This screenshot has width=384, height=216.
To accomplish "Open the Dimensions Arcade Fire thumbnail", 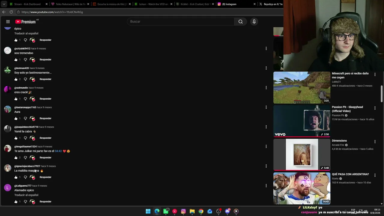I will tap(302, 154).
